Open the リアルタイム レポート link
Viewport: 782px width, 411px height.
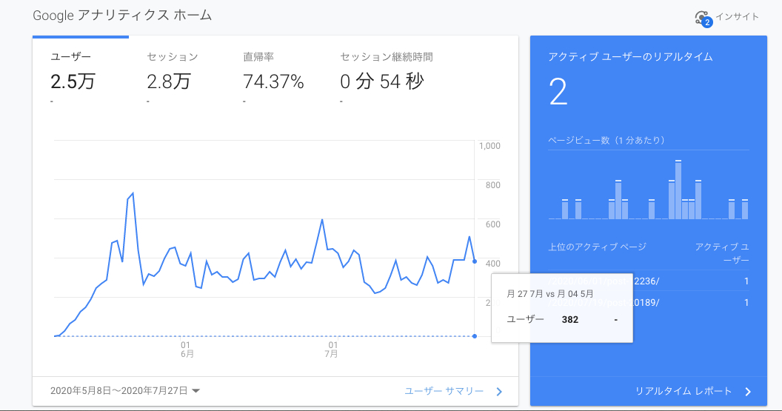click(x=684, y=391)
